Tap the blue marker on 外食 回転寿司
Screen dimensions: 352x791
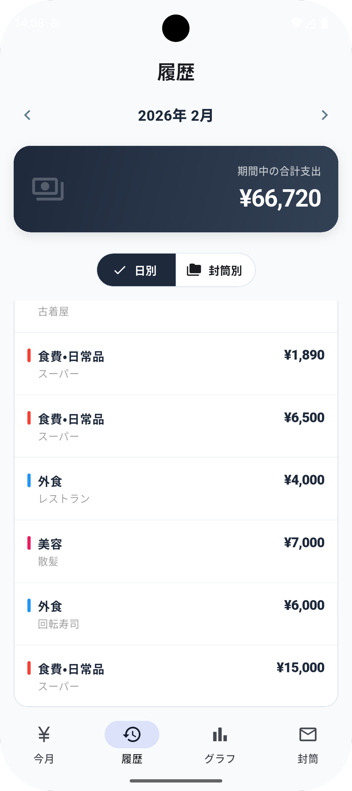point(29,606)
